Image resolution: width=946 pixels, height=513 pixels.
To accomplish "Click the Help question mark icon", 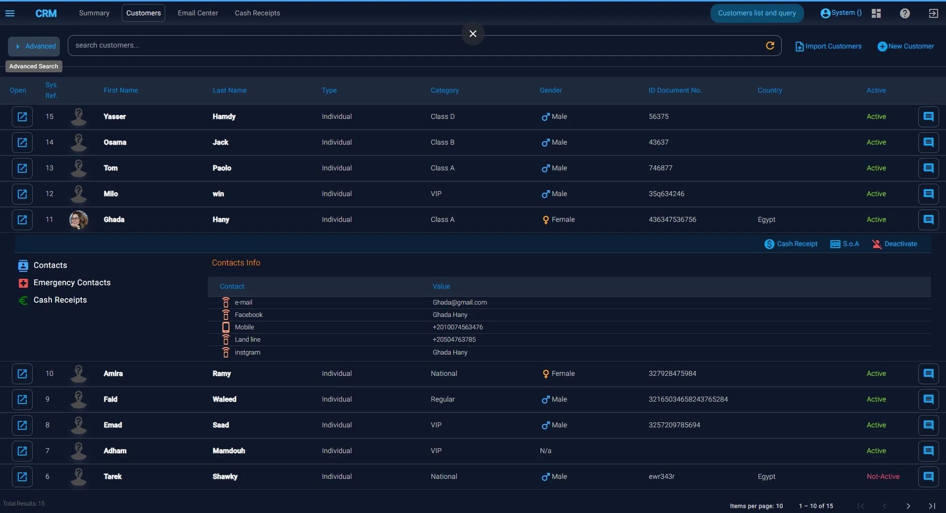I will [905, 13].
